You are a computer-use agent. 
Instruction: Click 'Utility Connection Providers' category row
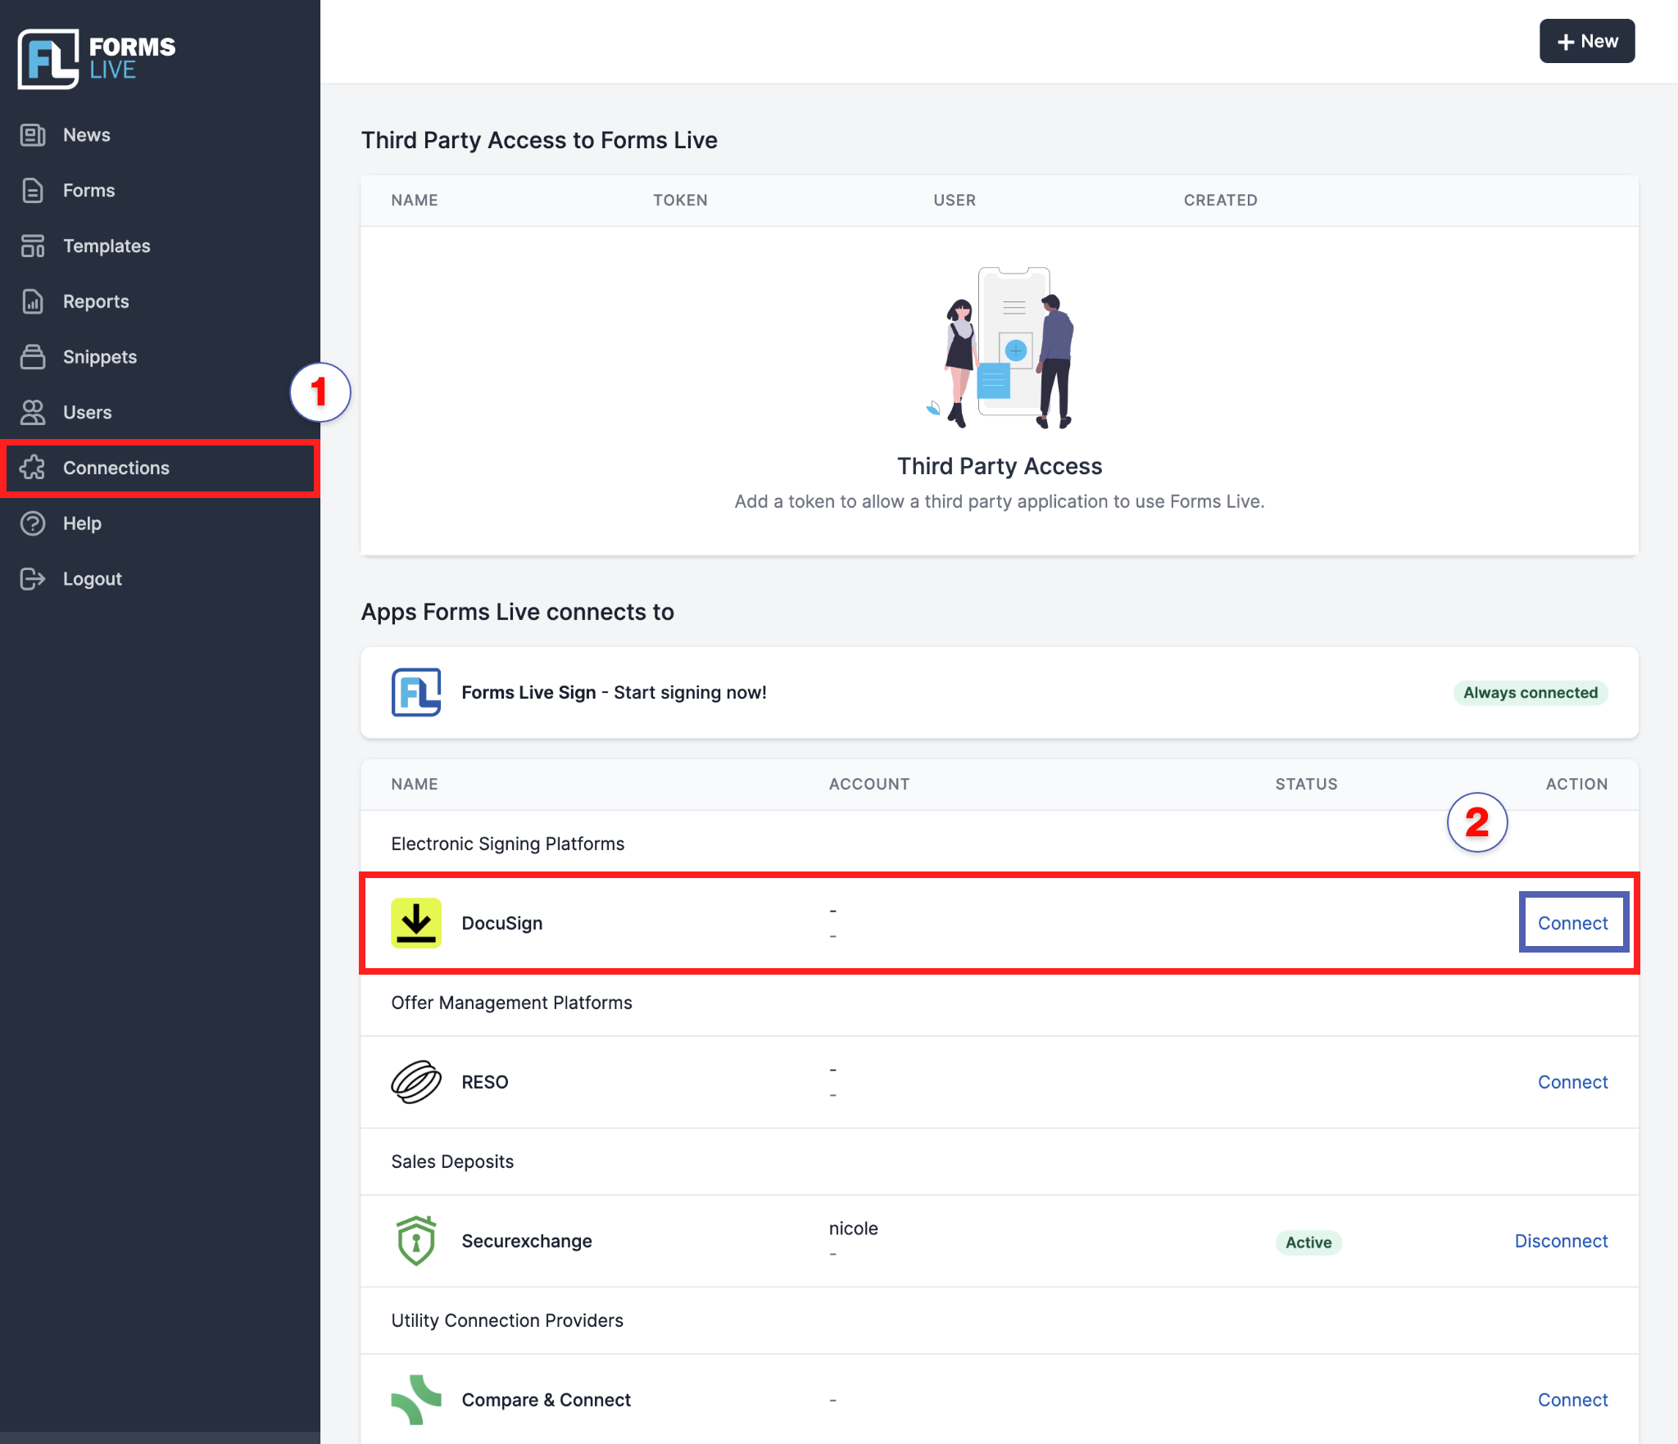[1000, 1320]
